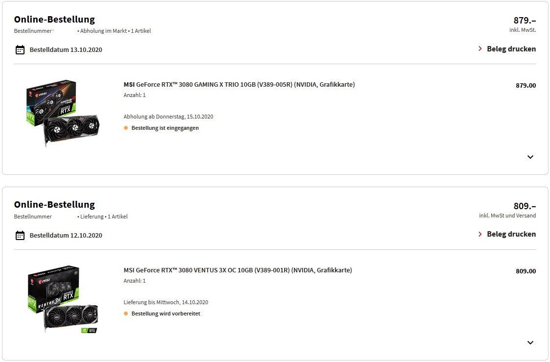Screen dimensions: 550x362
Task: Click the Abholung ab Donnerstag, 15.10.2020 text
Action: (168, 117)
